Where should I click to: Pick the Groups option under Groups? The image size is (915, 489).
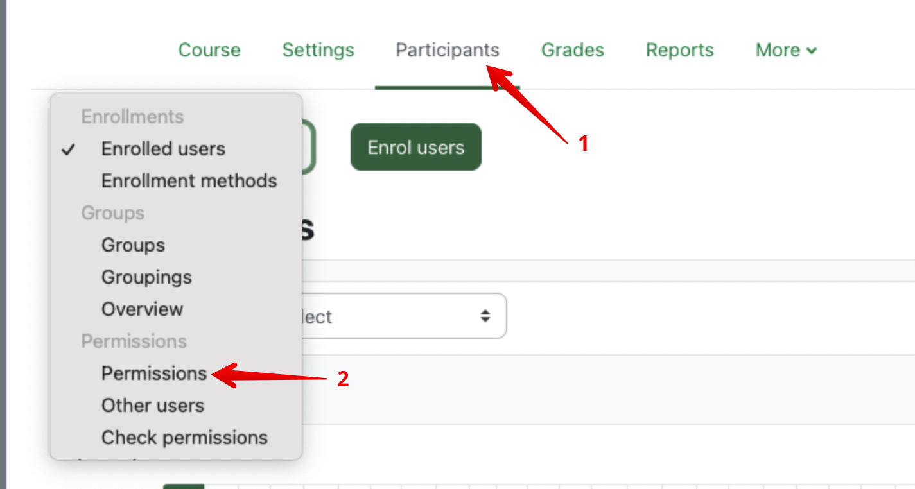click(x=133, y=245)
